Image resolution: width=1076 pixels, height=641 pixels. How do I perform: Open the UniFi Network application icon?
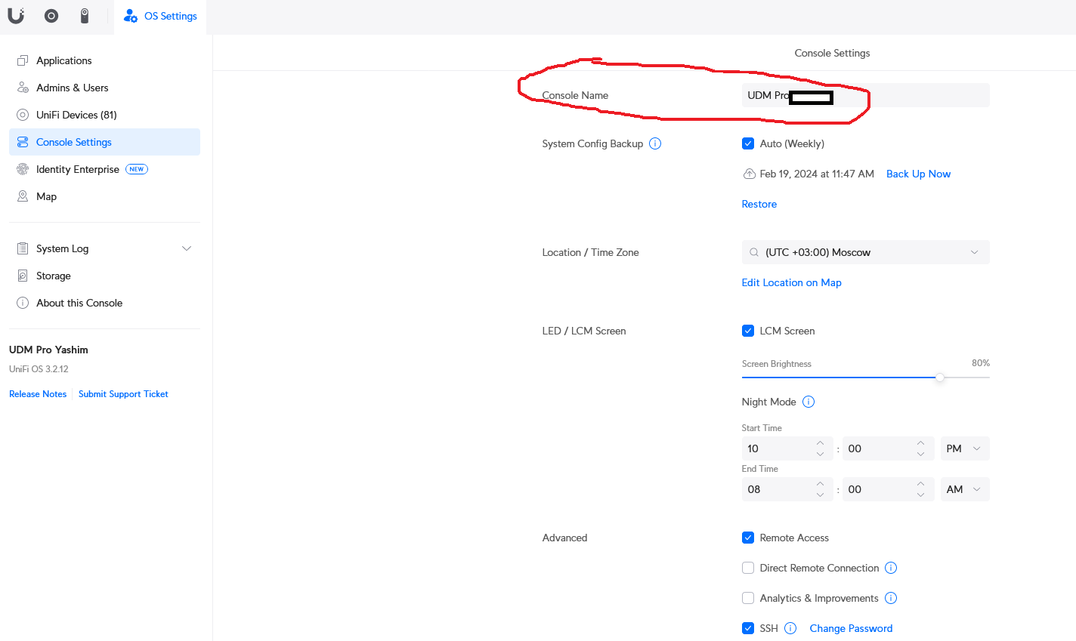tap(51, 15)
